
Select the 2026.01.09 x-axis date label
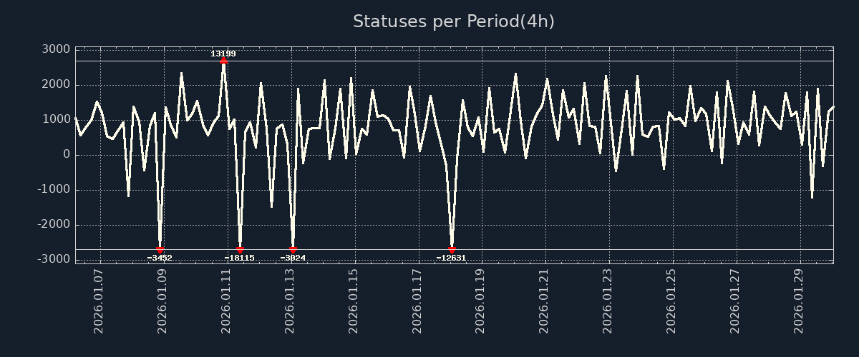[162, 301]
